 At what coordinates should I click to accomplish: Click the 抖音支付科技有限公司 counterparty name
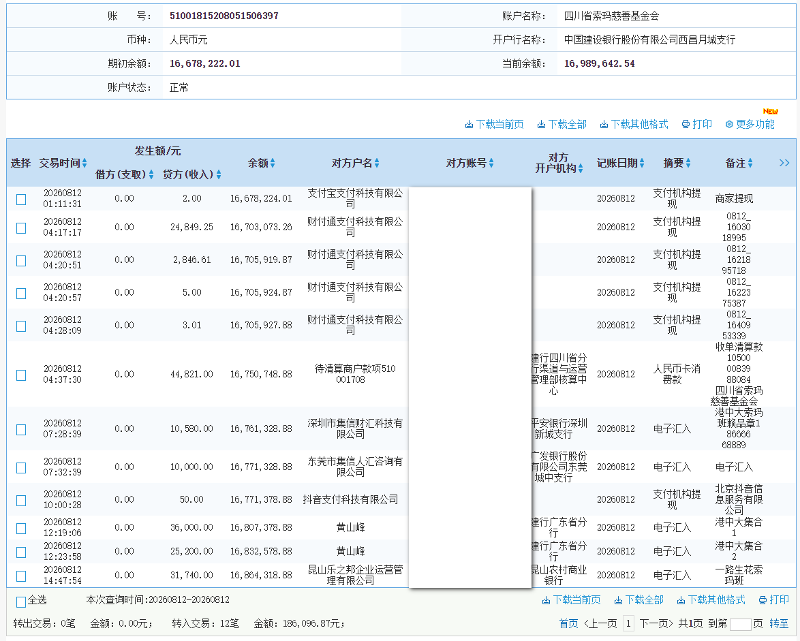pos(350,500)
